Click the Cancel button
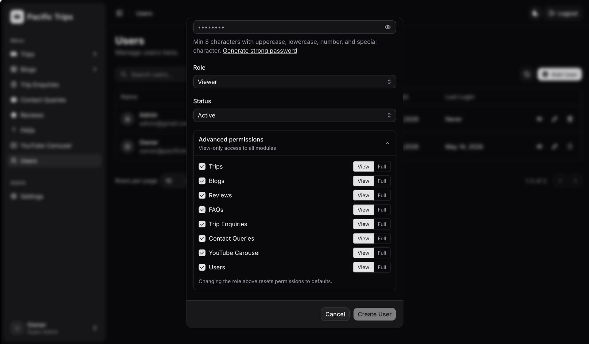589x344 pixels. coord(335,314)
